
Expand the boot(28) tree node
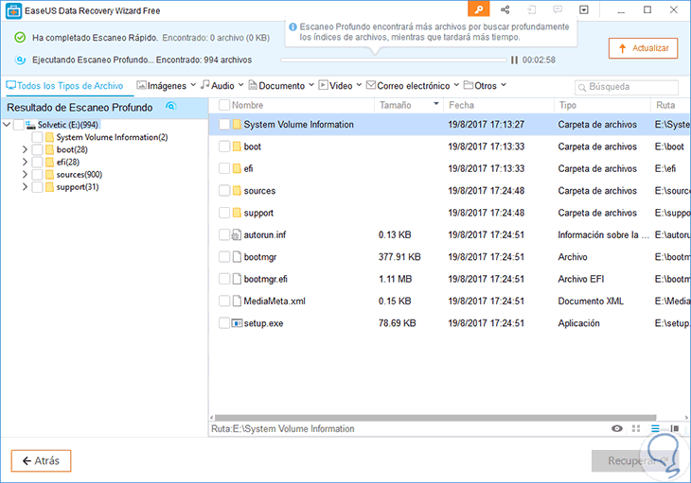point(26,149)
